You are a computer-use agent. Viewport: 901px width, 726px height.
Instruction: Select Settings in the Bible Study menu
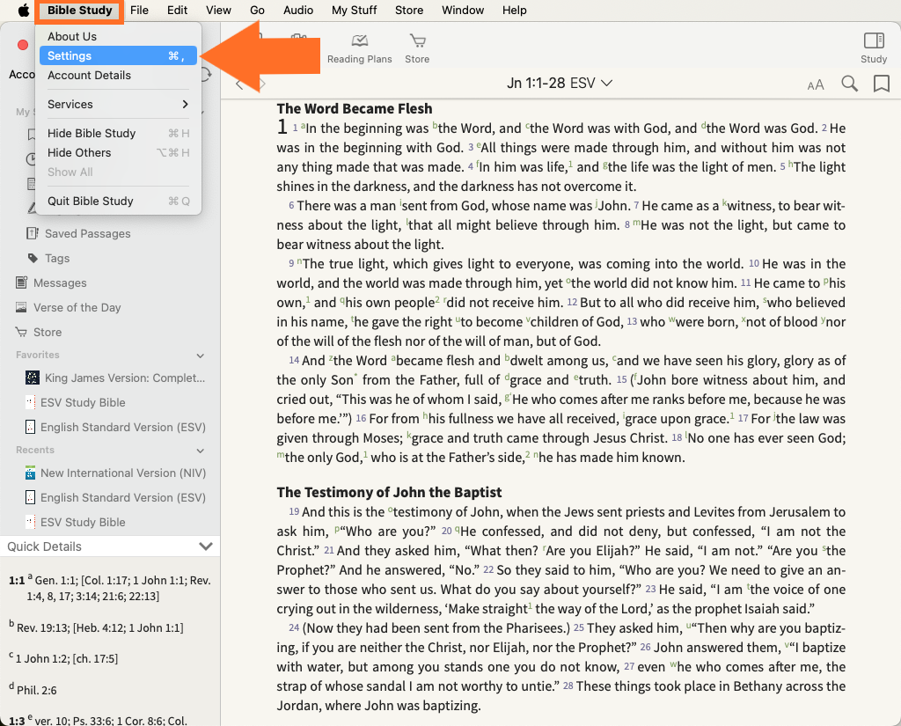[118, 55]
